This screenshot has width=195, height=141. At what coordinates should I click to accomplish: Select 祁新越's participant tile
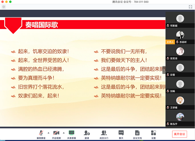pyautogui.click(x=180, y=19)
